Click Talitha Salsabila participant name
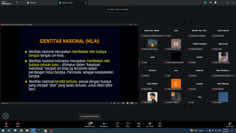 click(x=199, y=44)
